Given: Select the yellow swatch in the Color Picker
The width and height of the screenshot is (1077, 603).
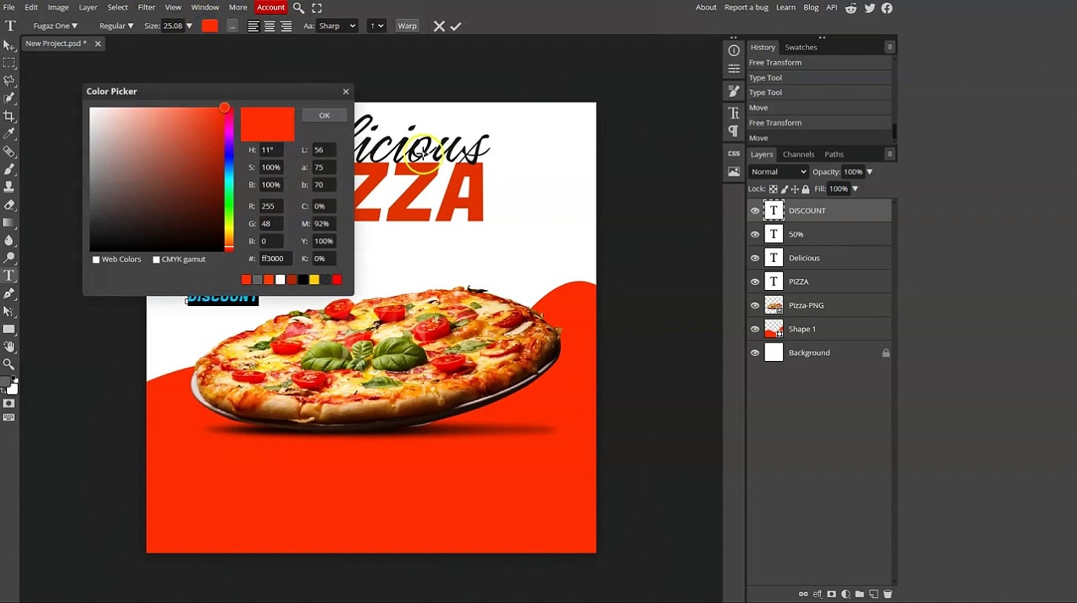Looking at the screenshot, I should tap(315, 279).
